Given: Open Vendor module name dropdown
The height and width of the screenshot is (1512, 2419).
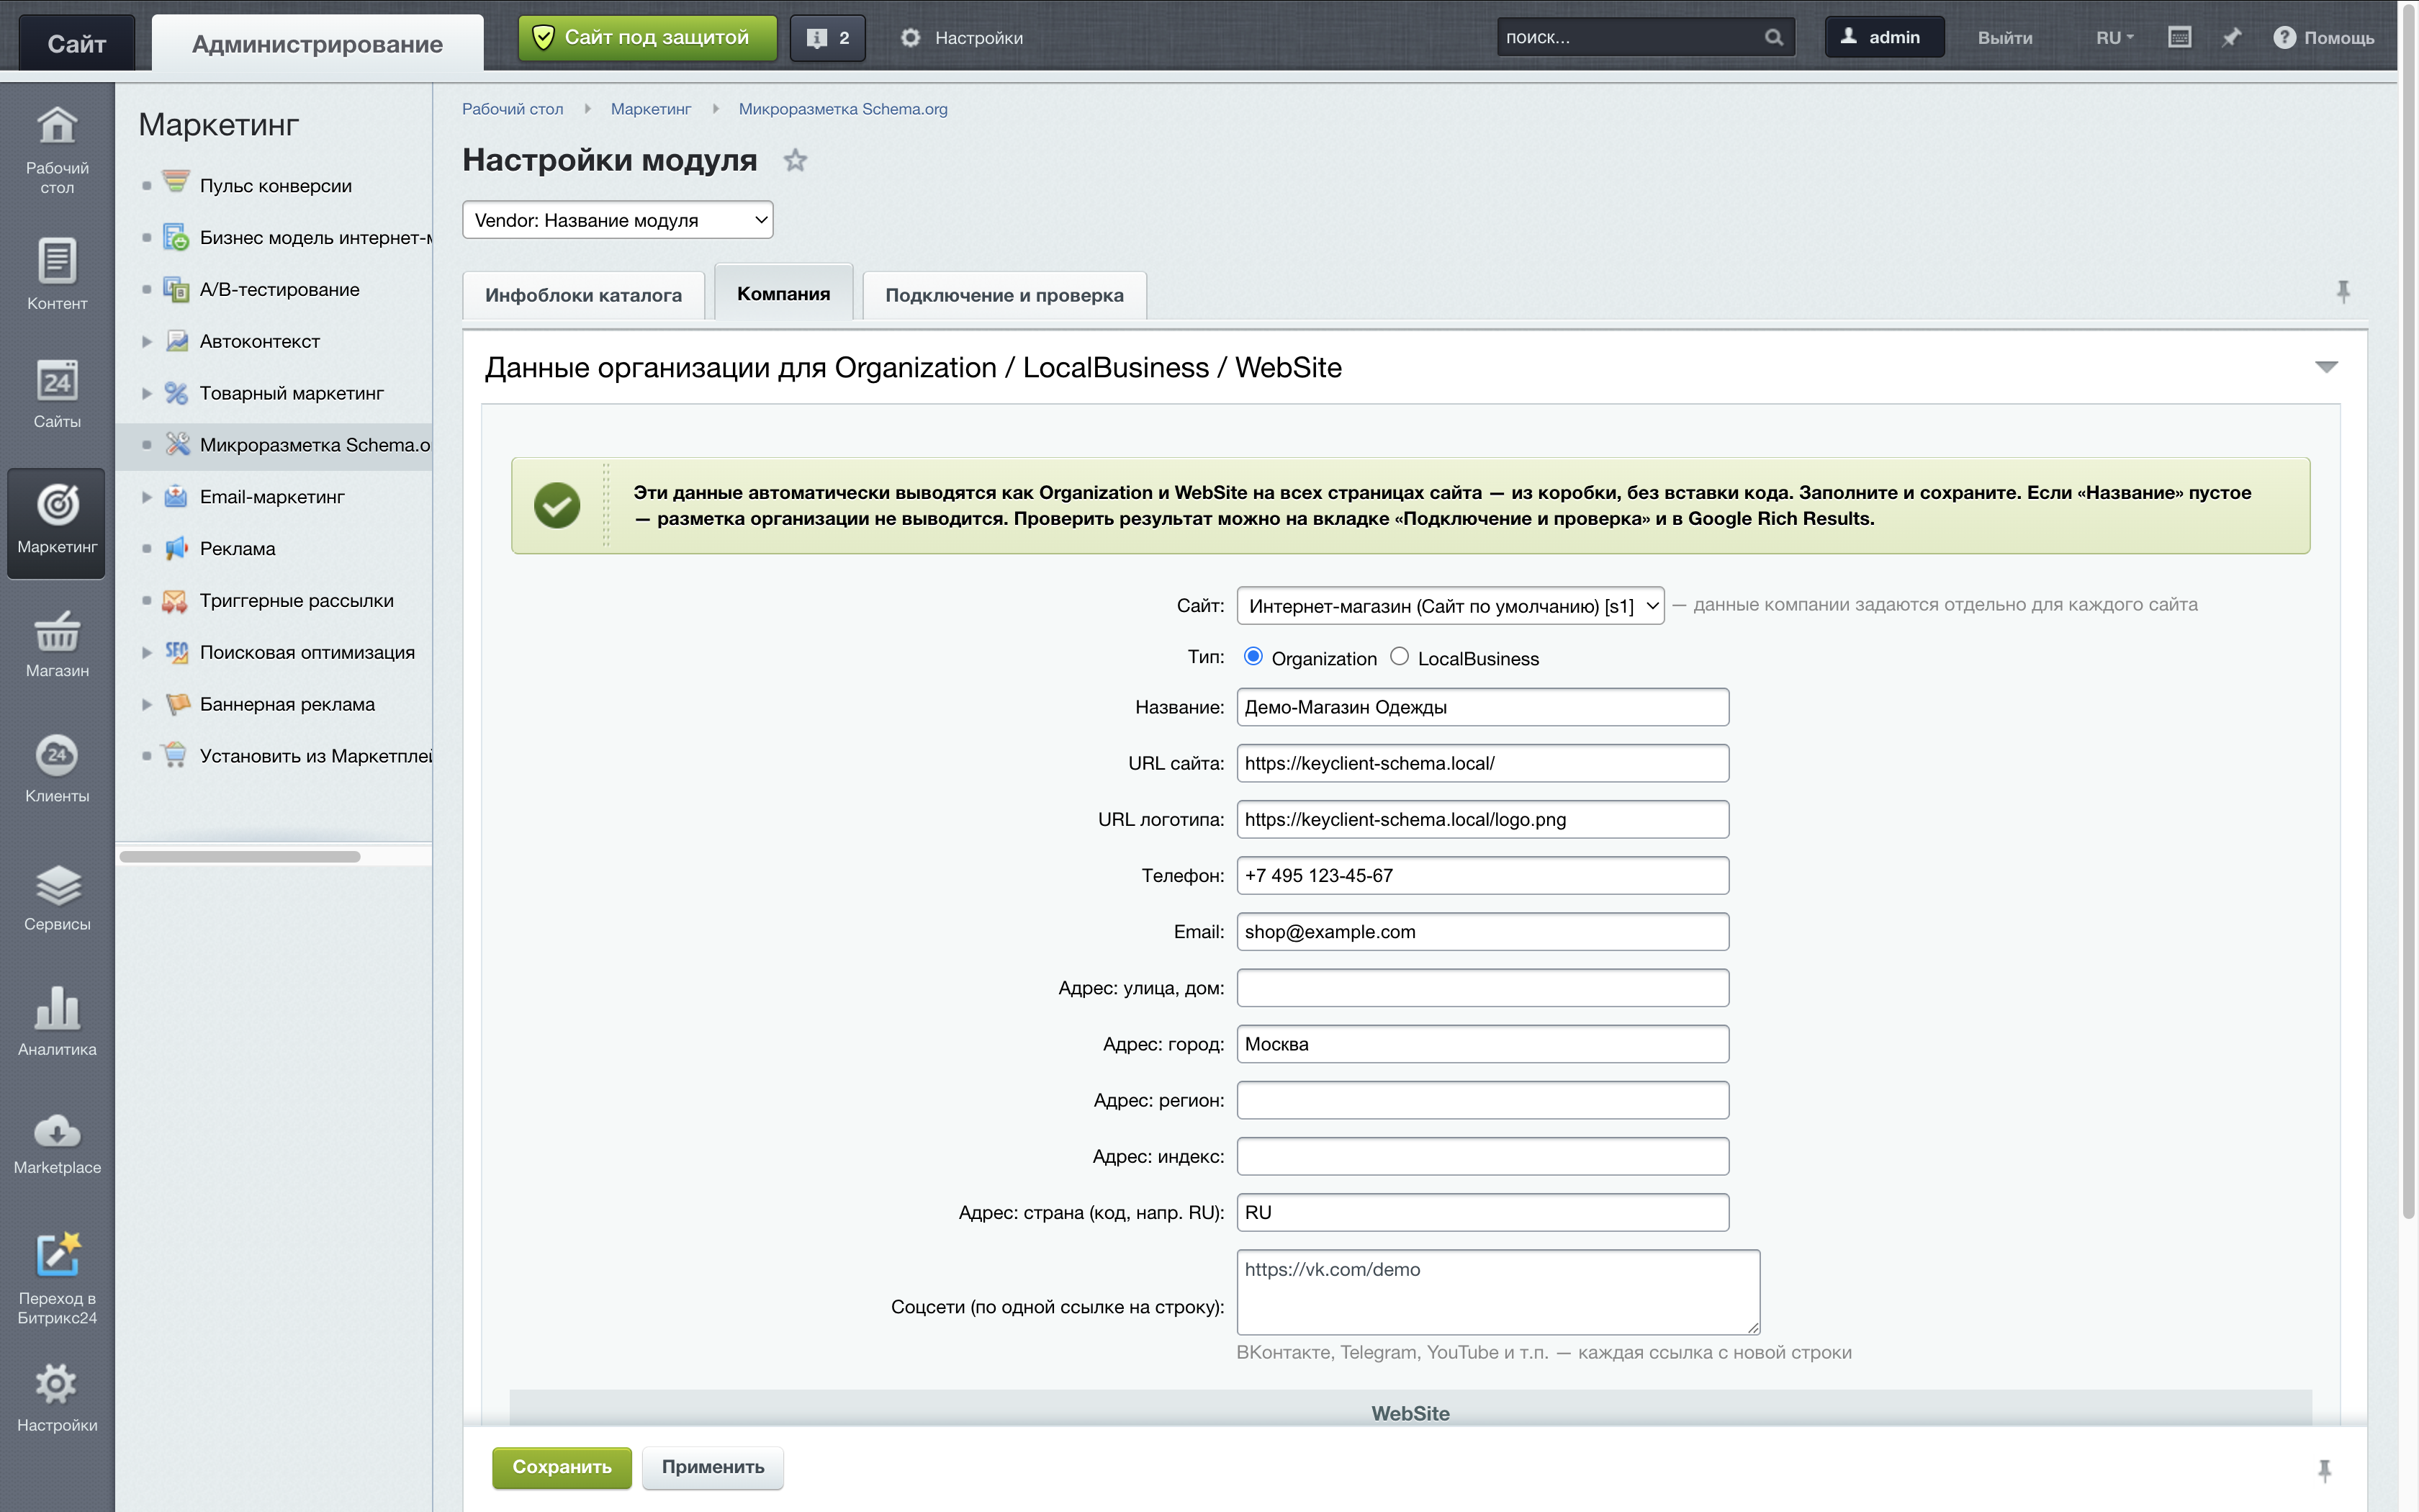Looking at the screenshot, I should (618, 220).
